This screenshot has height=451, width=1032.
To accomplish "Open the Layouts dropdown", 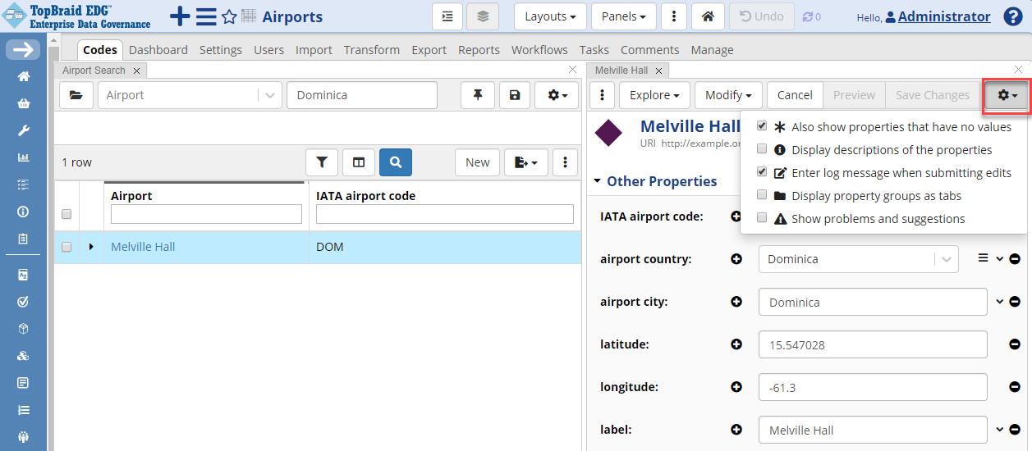I will [x=549, y=16].
